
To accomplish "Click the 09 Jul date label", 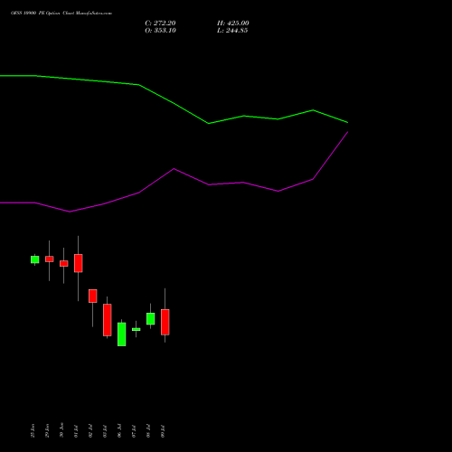I will [163, 431].
